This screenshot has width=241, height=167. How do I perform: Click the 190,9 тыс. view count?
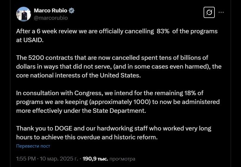click(x=95, y=159)
